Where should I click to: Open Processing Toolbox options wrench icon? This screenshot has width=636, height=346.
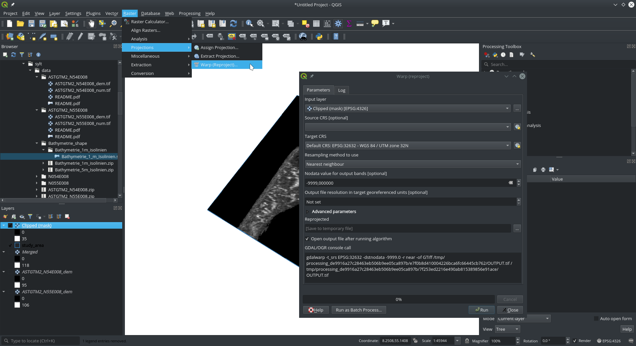coord(532,55)
